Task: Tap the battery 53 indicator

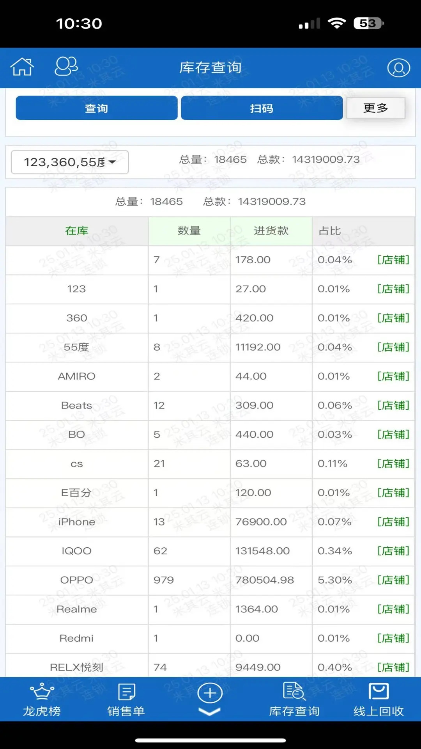Action: [369, 23]
